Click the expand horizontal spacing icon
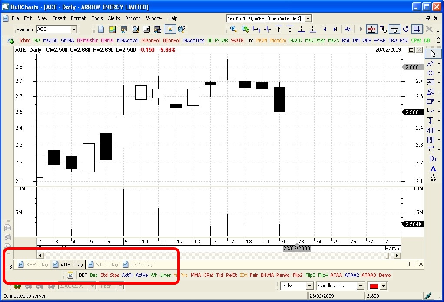 [256, 29]
